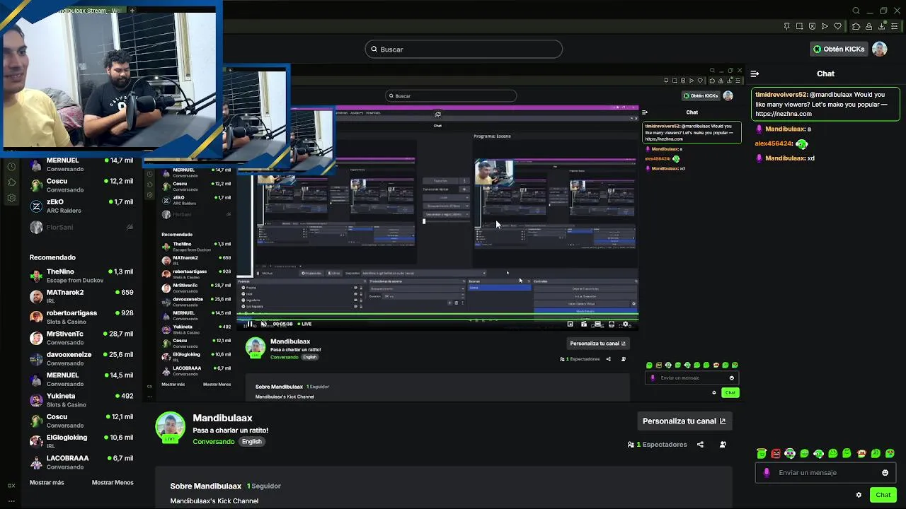Click the browser send arrow icon

[825, 27]
